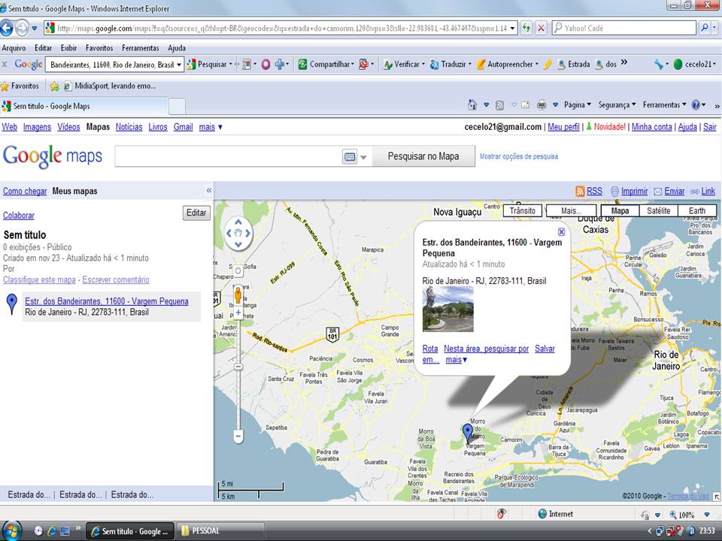Click the Editar button in left panel
Viewport: 722px width, 541px height.
coord(196,213)
